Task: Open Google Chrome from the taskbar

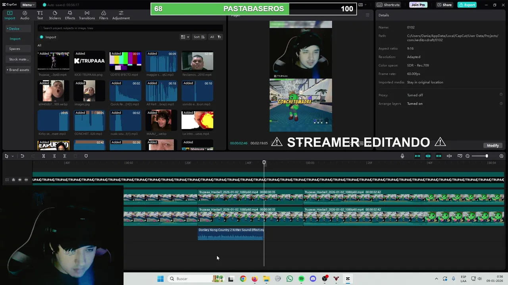Action: [x=243, y=279]
